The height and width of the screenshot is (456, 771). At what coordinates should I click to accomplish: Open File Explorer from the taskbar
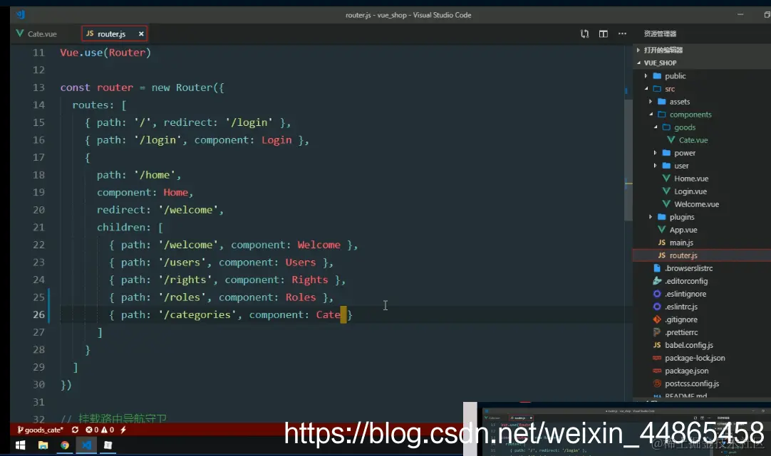(x=43, y=445)
